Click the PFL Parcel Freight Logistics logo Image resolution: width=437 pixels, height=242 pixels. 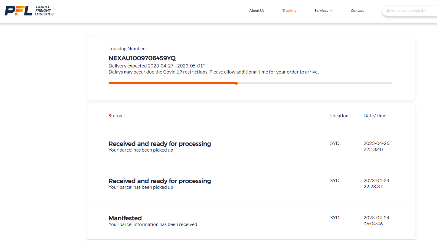[29, 11]
